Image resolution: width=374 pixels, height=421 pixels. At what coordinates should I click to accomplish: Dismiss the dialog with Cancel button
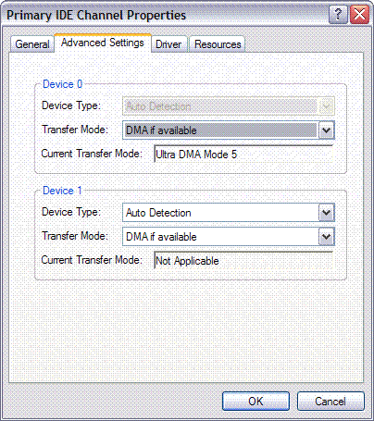[x=330, y=402]
